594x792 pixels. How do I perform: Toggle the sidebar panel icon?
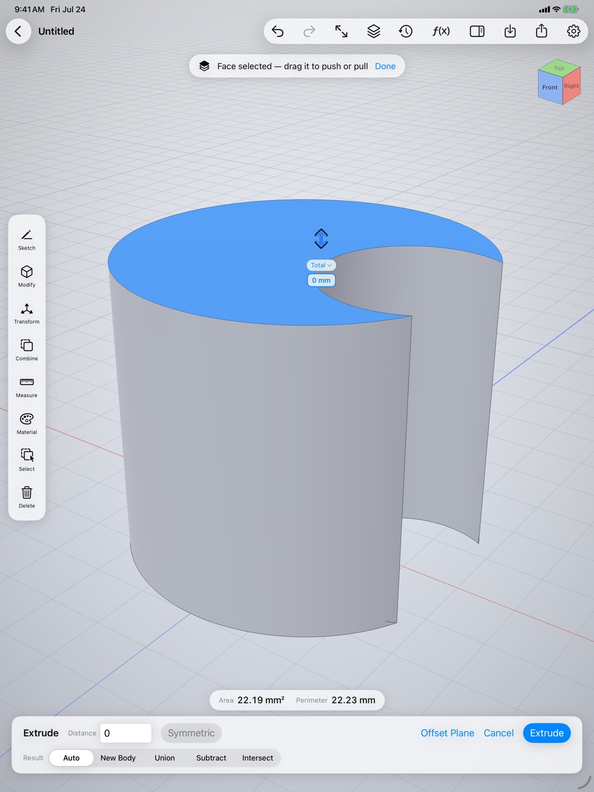click(477, 31)
